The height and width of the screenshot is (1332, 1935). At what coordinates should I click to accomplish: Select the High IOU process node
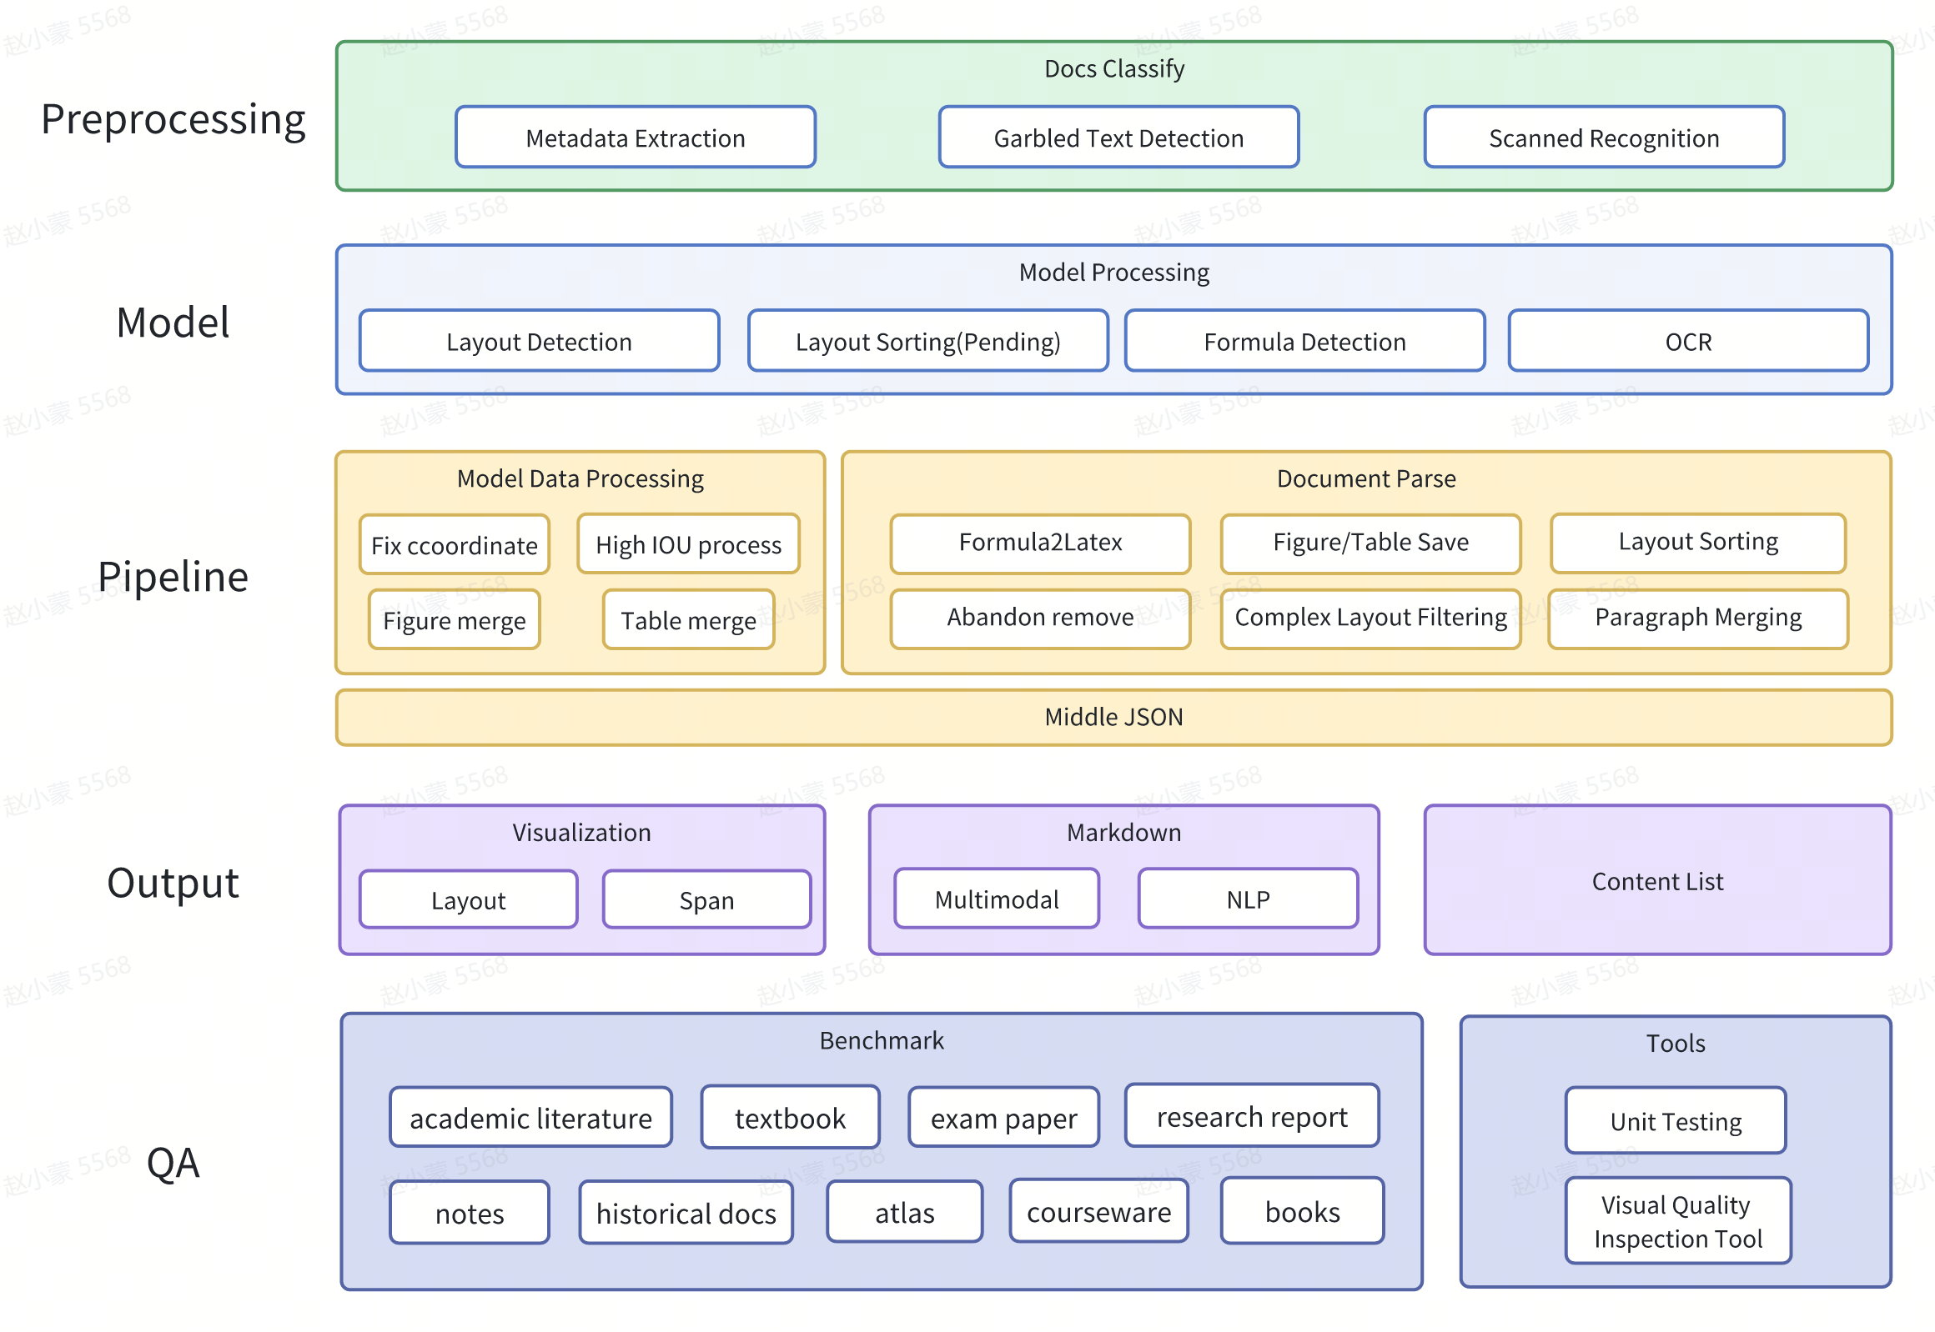coord(688,545)
